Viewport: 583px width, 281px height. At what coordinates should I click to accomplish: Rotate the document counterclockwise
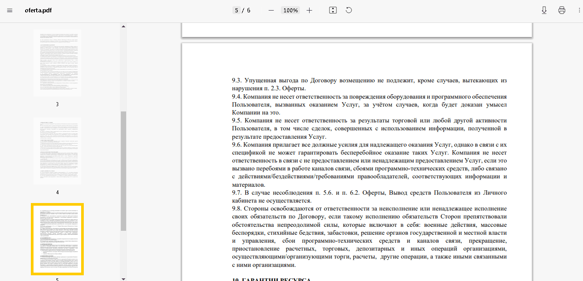[349, 10]
